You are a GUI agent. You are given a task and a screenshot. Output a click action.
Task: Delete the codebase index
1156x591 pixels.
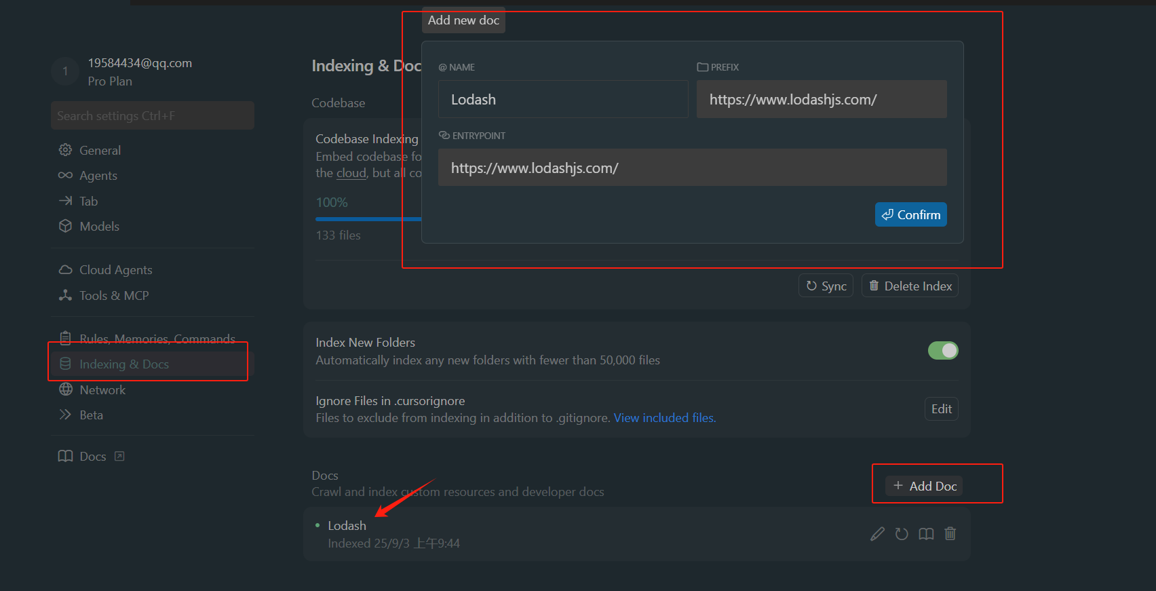[910, 286]
